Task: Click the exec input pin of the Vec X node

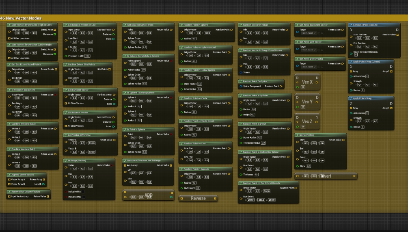Action: tap(298, 78)
